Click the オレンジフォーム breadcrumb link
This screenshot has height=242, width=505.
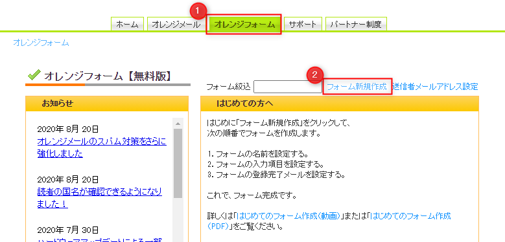click(41, 43)
